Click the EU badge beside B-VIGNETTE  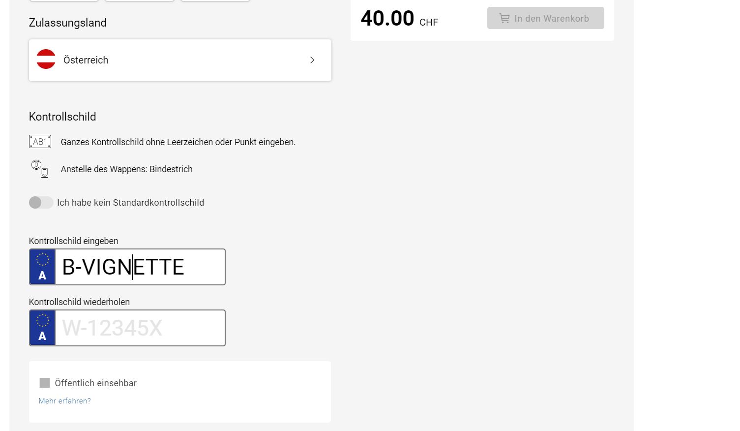42,267
